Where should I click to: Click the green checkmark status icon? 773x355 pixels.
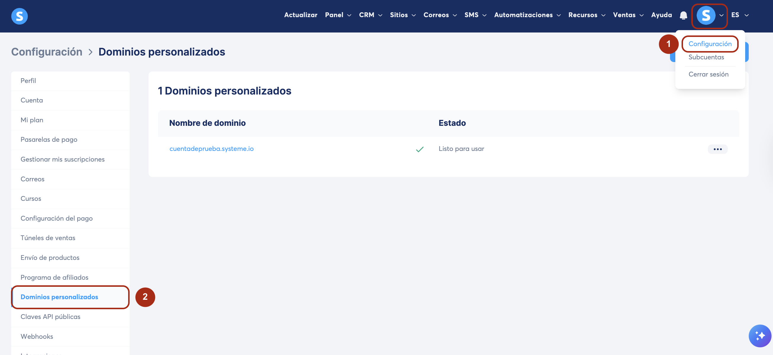coord(420,149)
